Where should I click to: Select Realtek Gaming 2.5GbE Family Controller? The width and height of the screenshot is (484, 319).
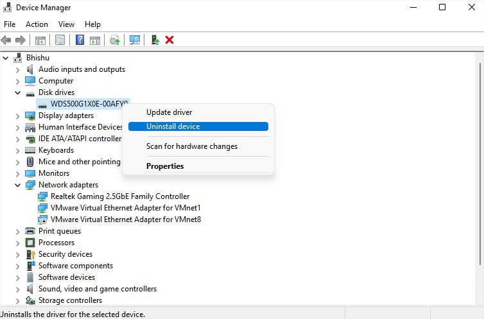120,196
